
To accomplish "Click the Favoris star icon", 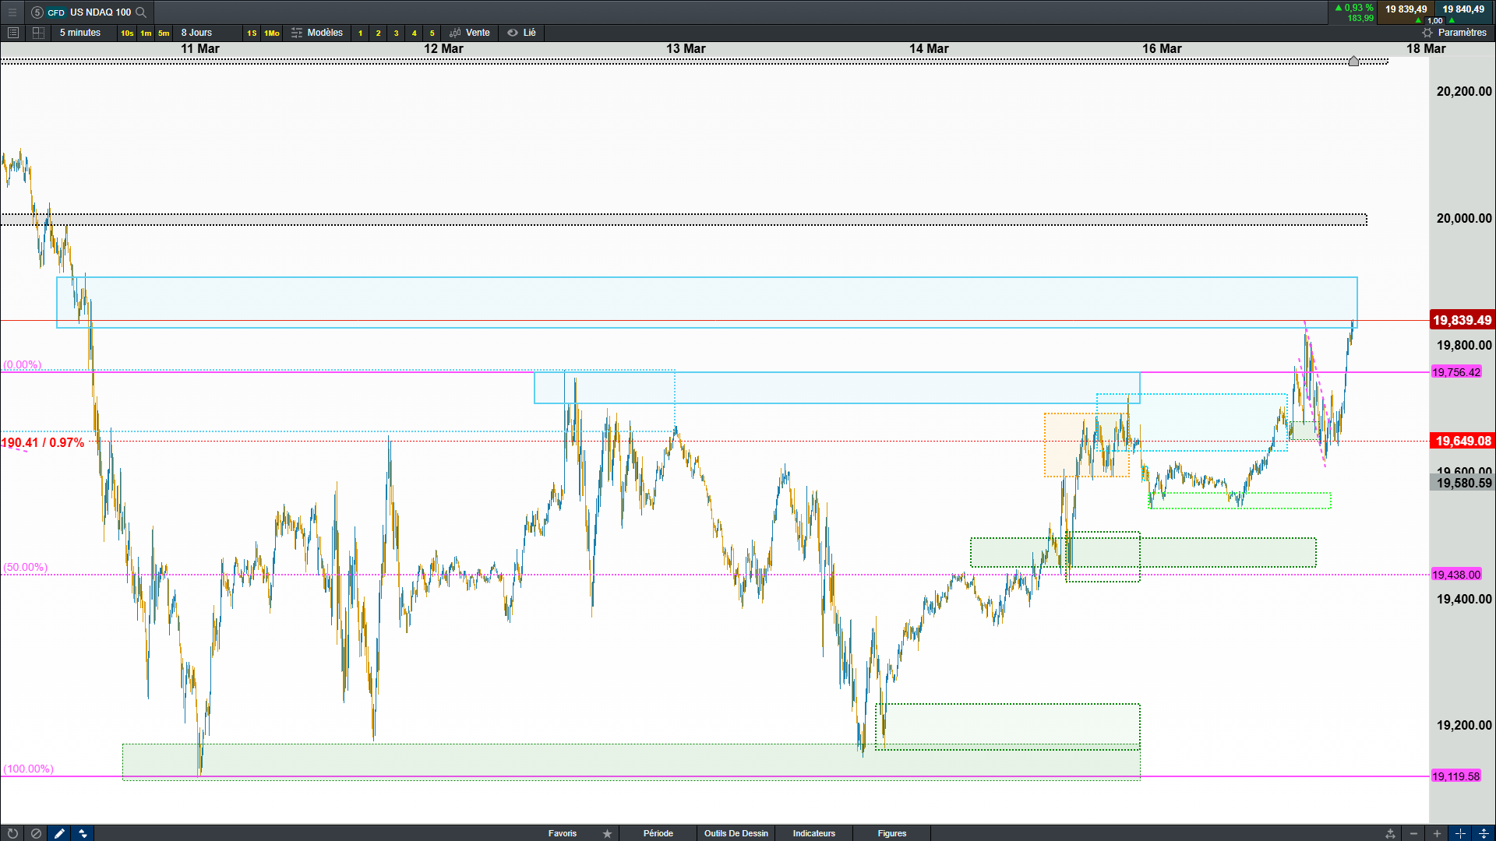I will [607, 833].
